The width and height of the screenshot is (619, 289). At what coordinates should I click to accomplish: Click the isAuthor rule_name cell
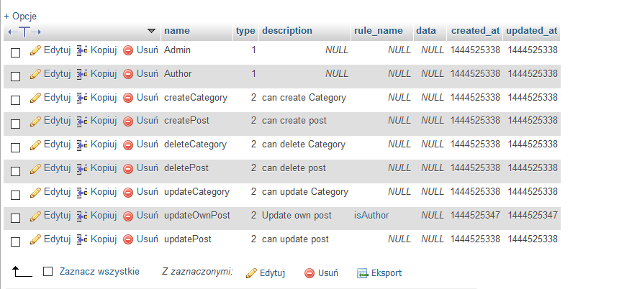click(368, 216)
